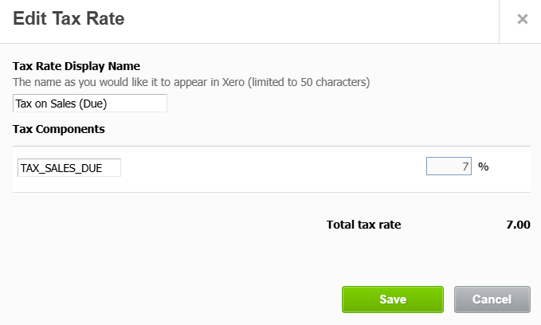Select the tax percentage field showing 7
The width and height of the screenshot is (541, 325).
click(x=449, y=166)
